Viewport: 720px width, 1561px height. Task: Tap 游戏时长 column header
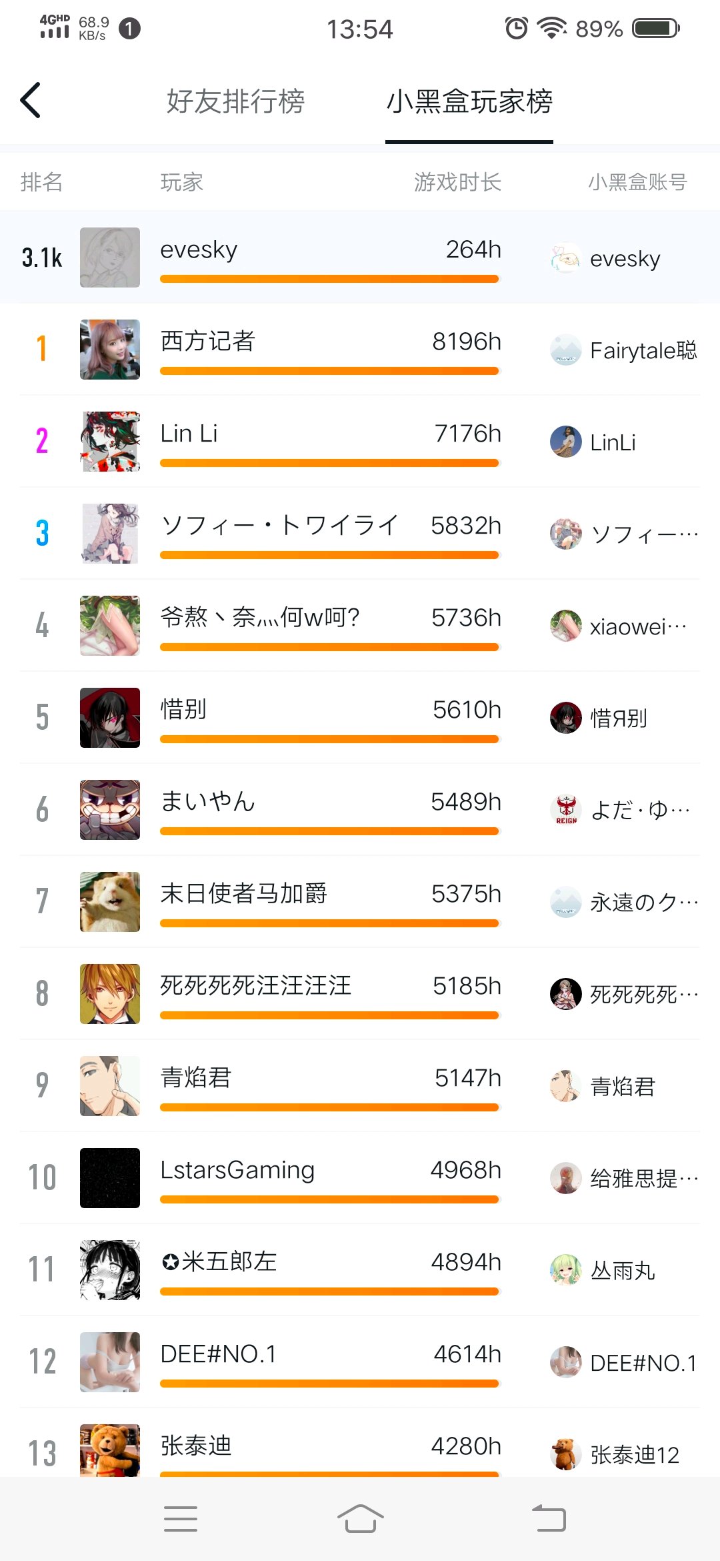point(457,181)
